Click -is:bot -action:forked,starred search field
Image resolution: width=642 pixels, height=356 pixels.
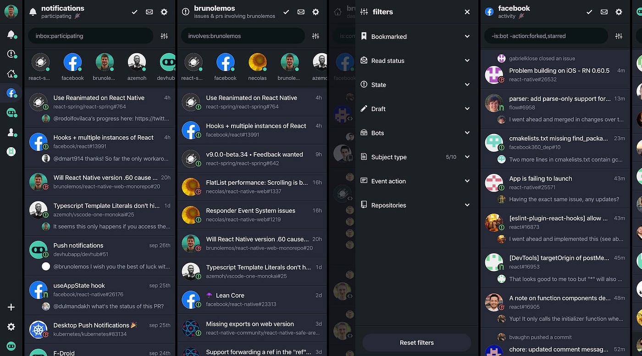click(x=546, y=36)
